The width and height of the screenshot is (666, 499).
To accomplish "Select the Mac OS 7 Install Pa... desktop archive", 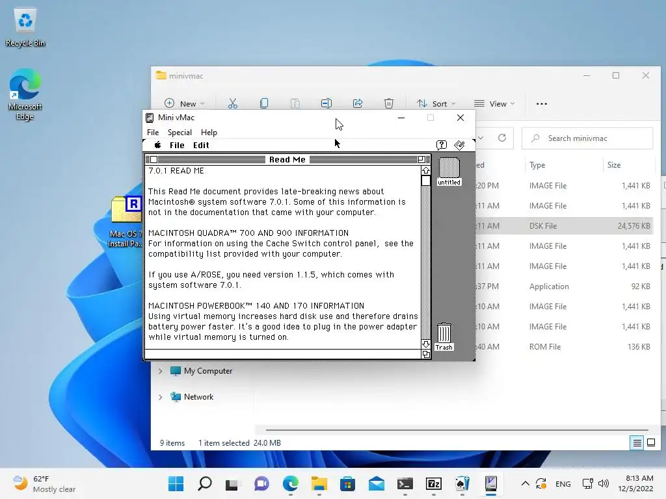I will (x=124, y=222).
